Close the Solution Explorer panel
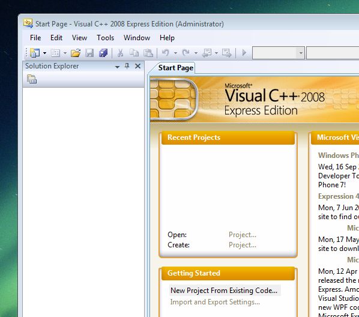The image size is (359, 317). [x=137, y=66]
